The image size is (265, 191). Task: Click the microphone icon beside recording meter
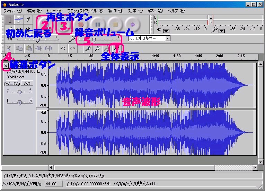[215, 30]
